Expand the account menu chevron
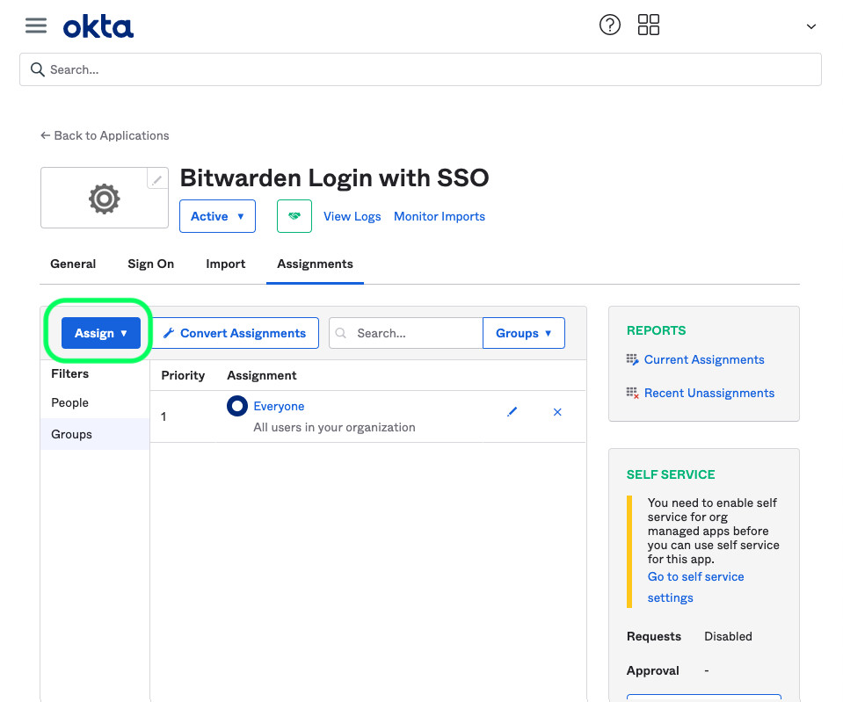The width and height of the screenshot is (843, 702). (810, 27)
